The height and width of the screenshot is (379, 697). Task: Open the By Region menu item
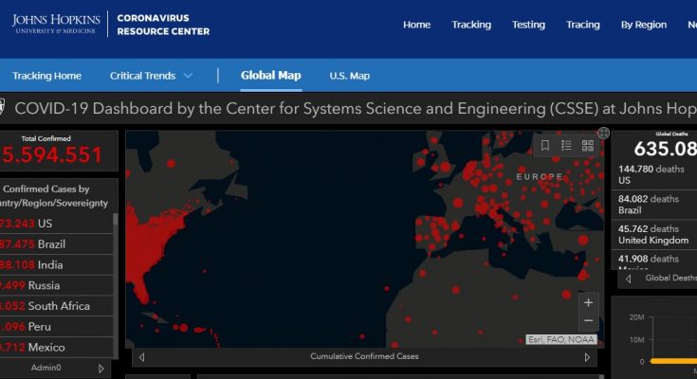(x=644, y=25)
